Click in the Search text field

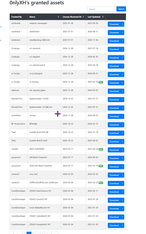pos(101,9)
